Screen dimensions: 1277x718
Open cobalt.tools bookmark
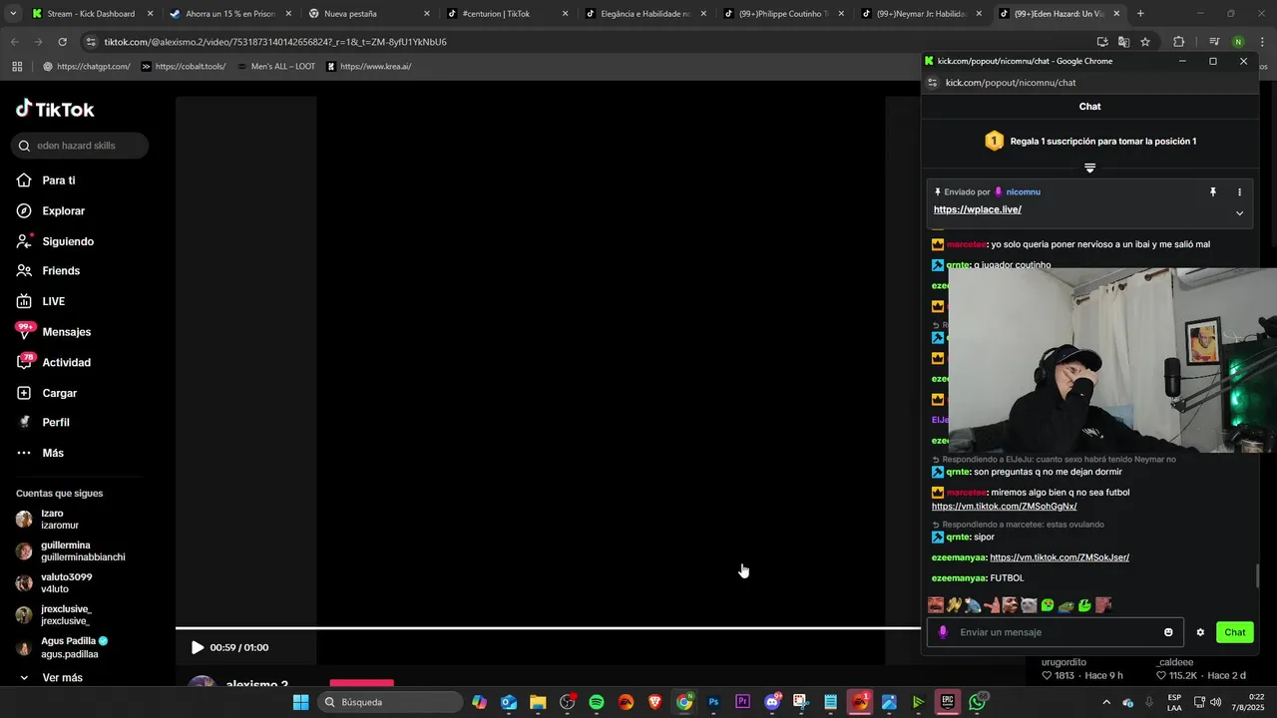coord(184,67)
